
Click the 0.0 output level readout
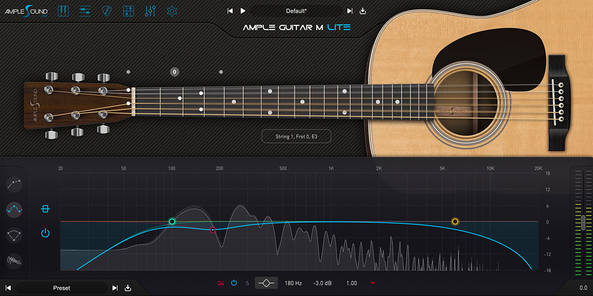point(583,288)
